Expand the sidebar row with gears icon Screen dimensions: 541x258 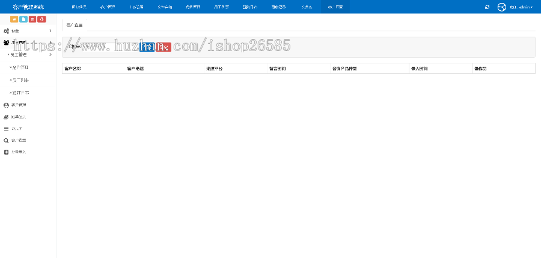(28, 31)
